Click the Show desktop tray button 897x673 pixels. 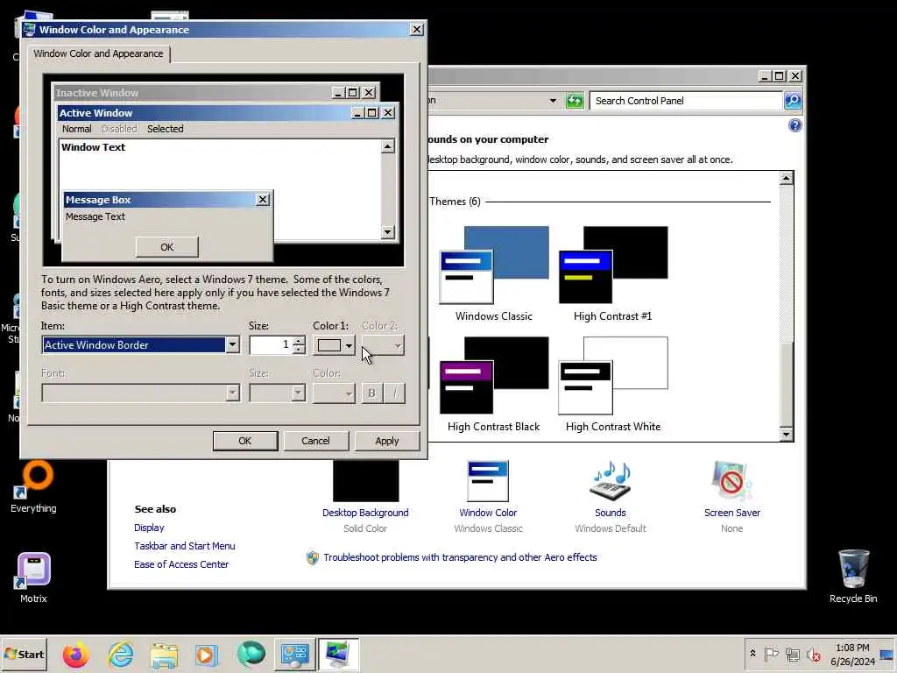(887, 655)
